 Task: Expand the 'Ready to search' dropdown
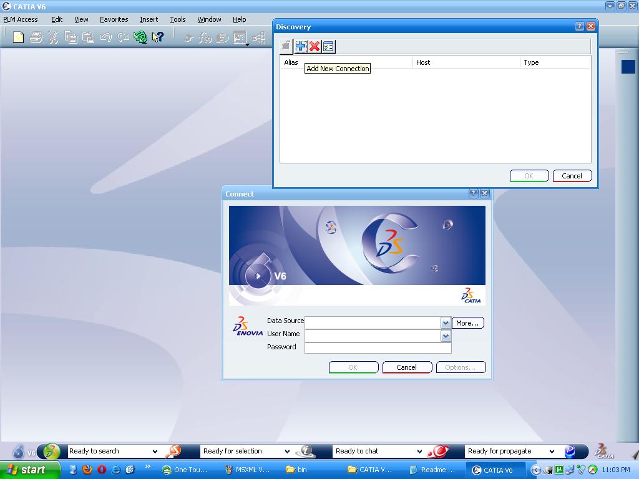click(155, 452)
